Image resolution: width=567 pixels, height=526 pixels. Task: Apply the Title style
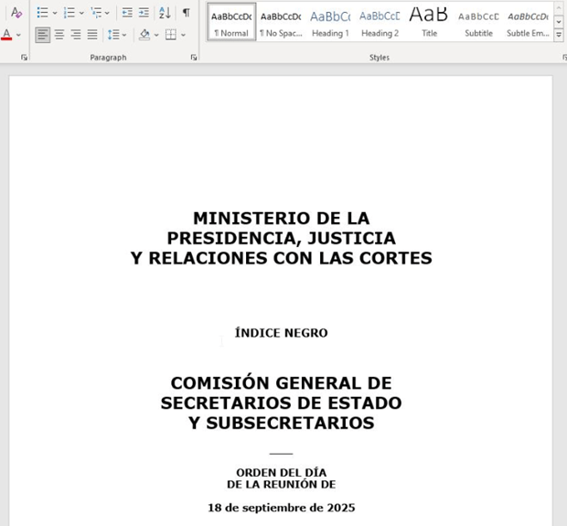[x=429, y=22]
